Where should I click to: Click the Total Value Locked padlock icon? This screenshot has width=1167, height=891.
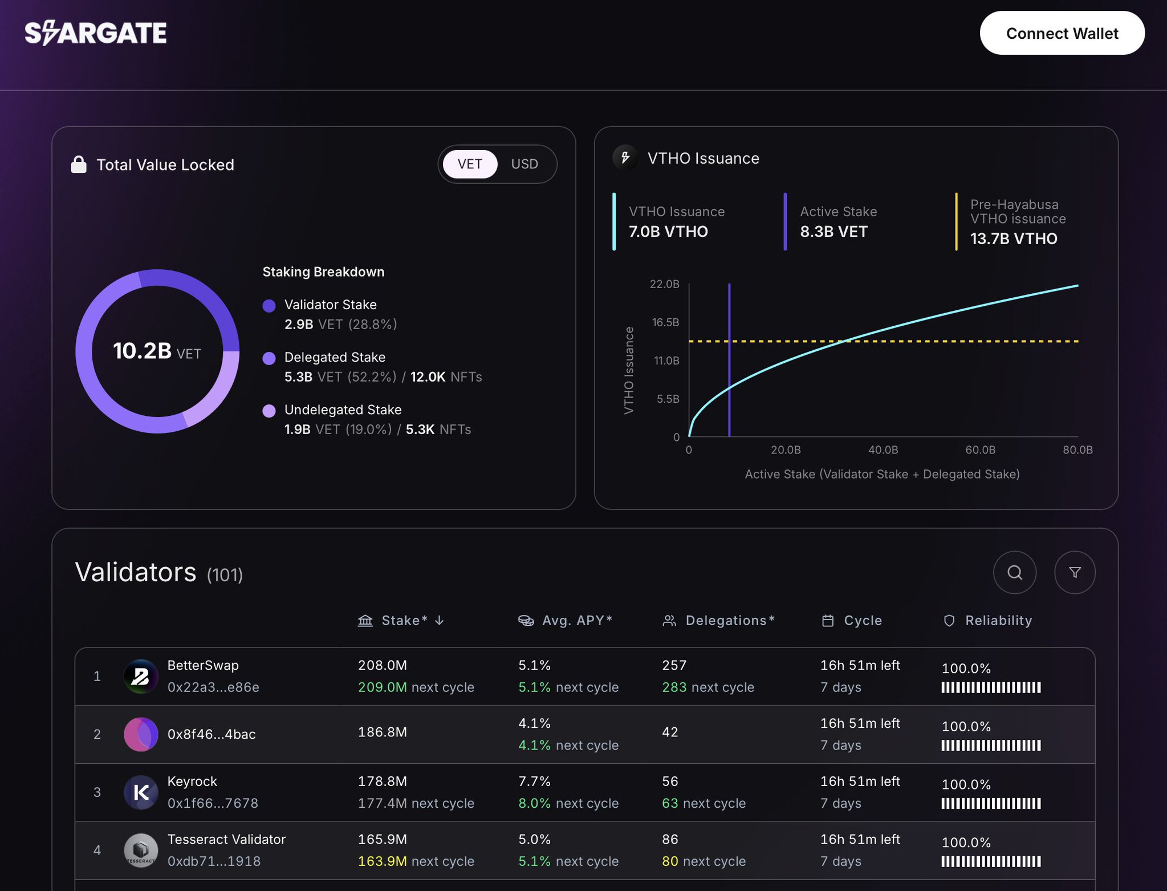pyautogui.click(x=79, y=165)
